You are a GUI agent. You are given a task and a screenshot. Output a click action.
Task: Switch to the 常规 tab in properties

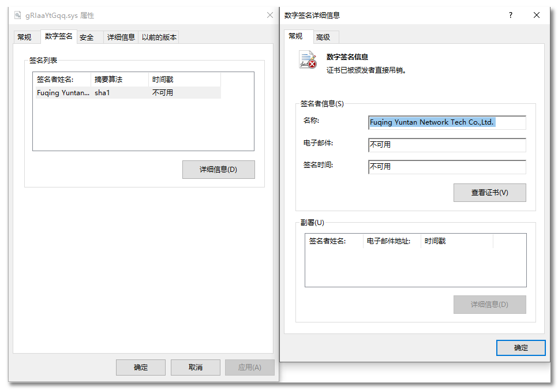click(24, 37)
